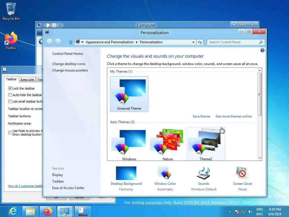Click the Action Center flag tray icon

click(x=237, y=212)
